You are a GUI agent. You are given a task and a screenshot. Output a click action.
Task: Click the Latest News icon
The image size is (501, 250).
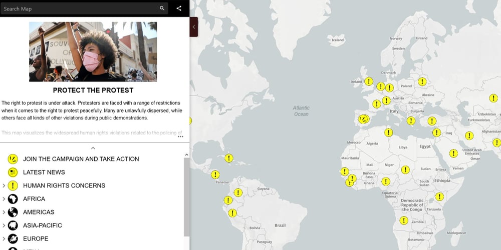point(13,172)
